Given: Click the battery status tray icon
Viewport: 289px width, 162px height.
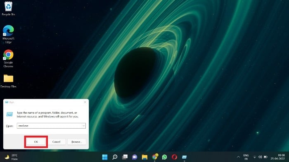Looking at the screenshot, I should point(265,157).
